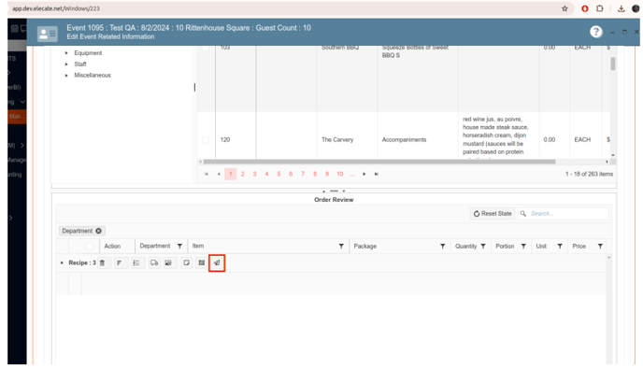Click the splitter handle above Order Review

(335, 192)
